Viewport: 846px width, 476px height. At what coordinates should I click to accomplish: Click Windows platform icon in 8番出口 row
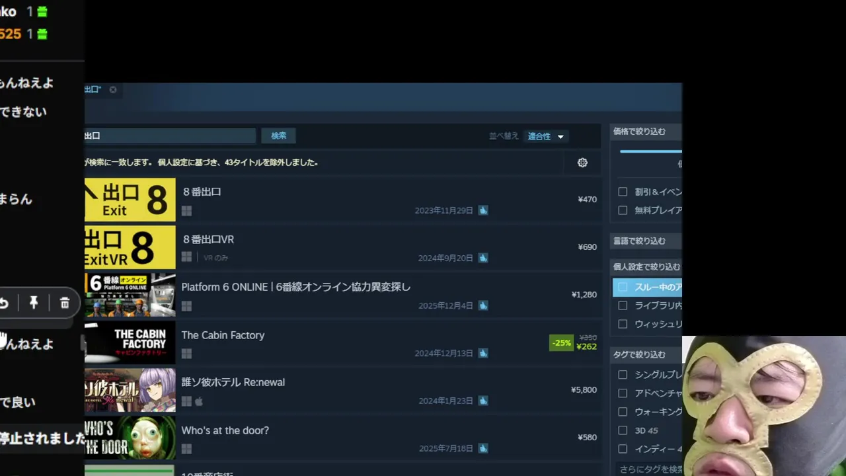(186, 210)
